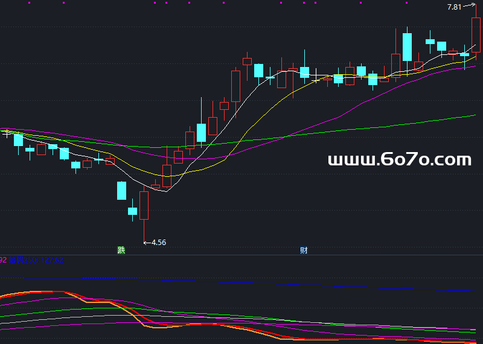Click the arrow beside the 4.56 low

(x=147, y=243)
